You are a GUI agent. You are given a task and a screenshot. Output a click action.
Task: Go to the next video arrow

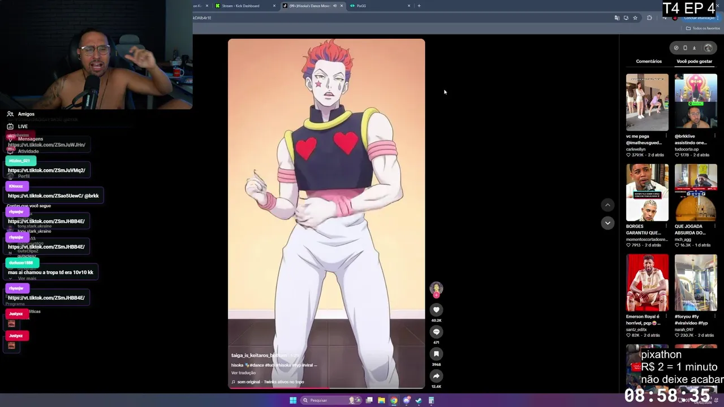[x=607, y=223]
